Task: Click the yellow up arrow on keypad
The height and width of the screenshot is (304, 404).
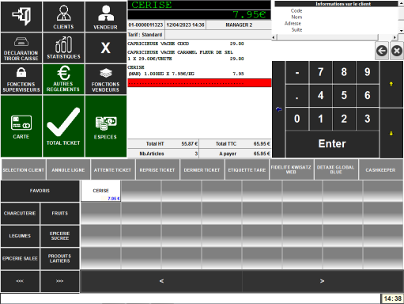Action: pos(391,84)
